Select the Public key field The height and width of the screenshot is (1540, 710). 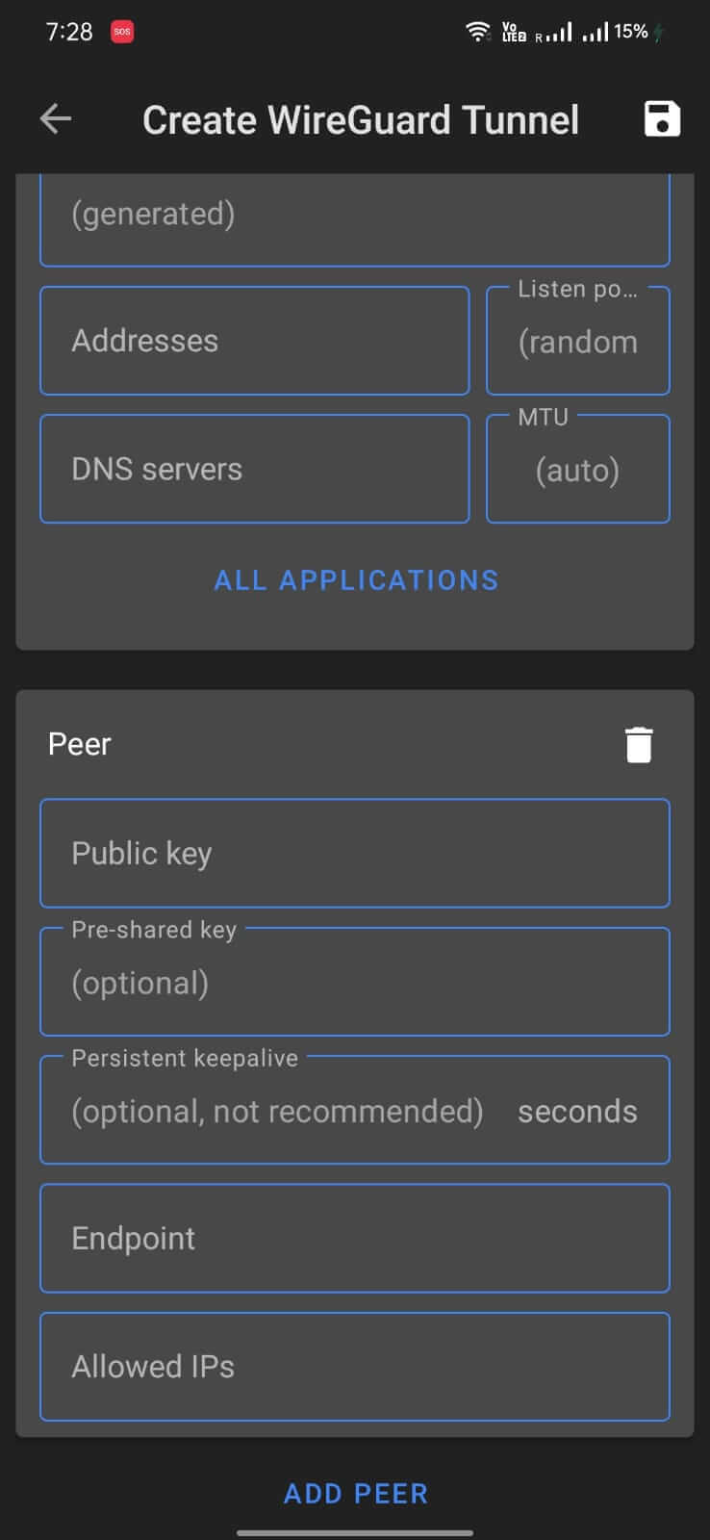pyautogui.click(x=354, y=853)
